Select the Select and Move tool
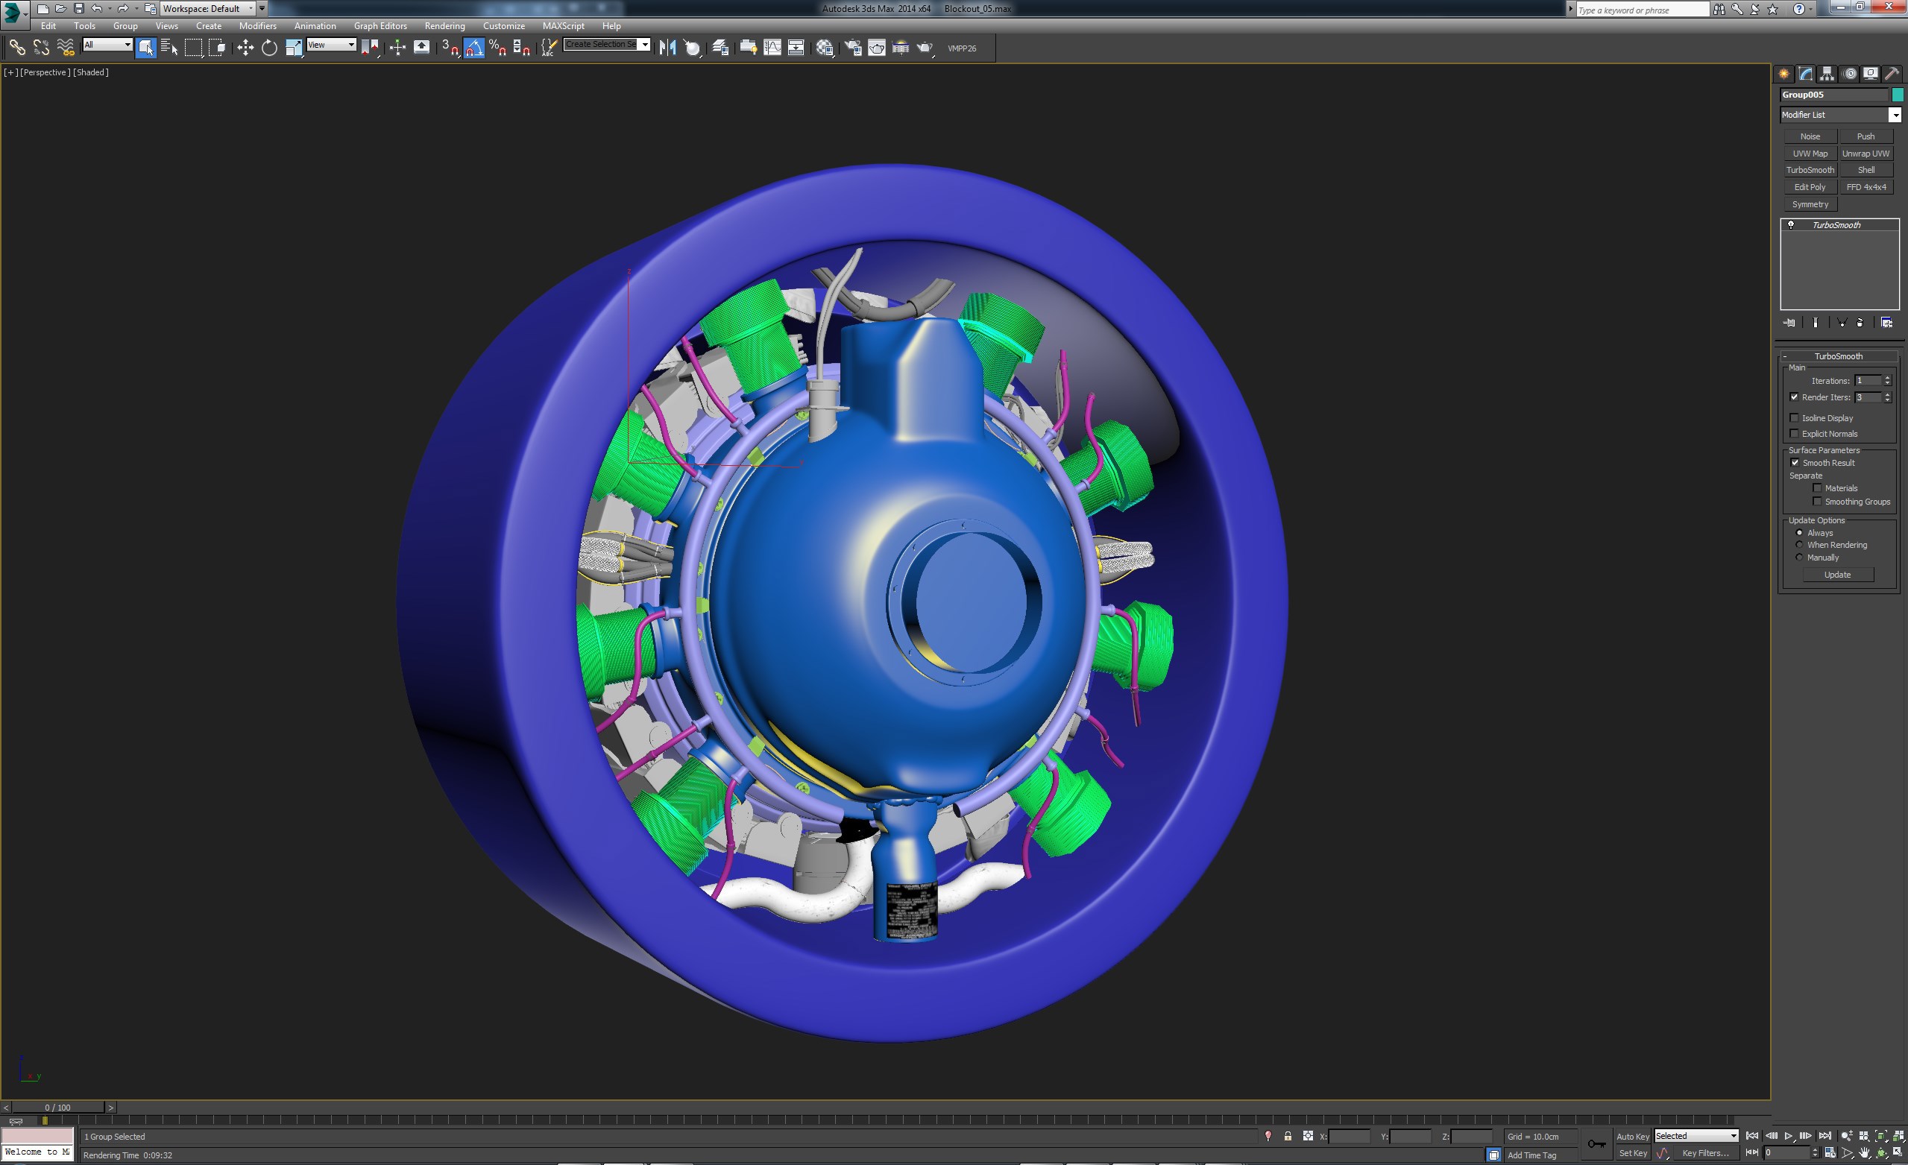 pyautogui.click(x=245, y=47)
